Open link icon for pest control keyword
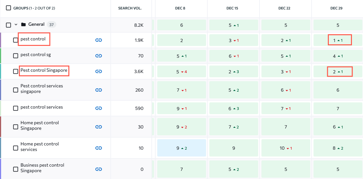363x179 pixels. tap(99, 40)
